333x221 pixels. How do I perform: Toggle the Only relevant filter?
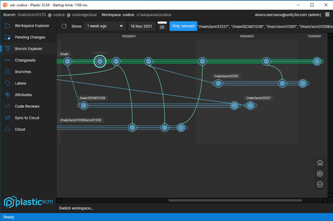tap(183, 26)
